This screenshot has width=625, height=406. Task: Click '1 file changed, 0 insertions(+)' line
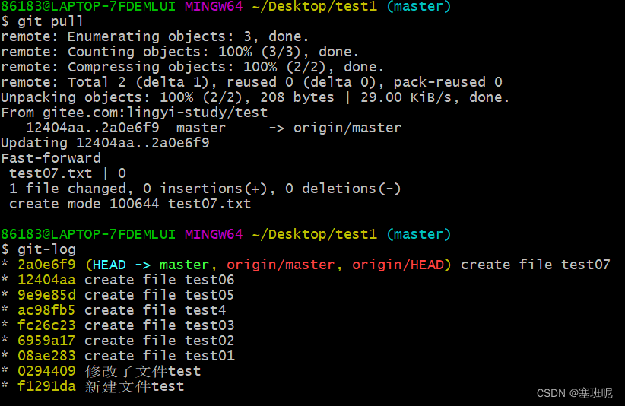pos(205,189)
